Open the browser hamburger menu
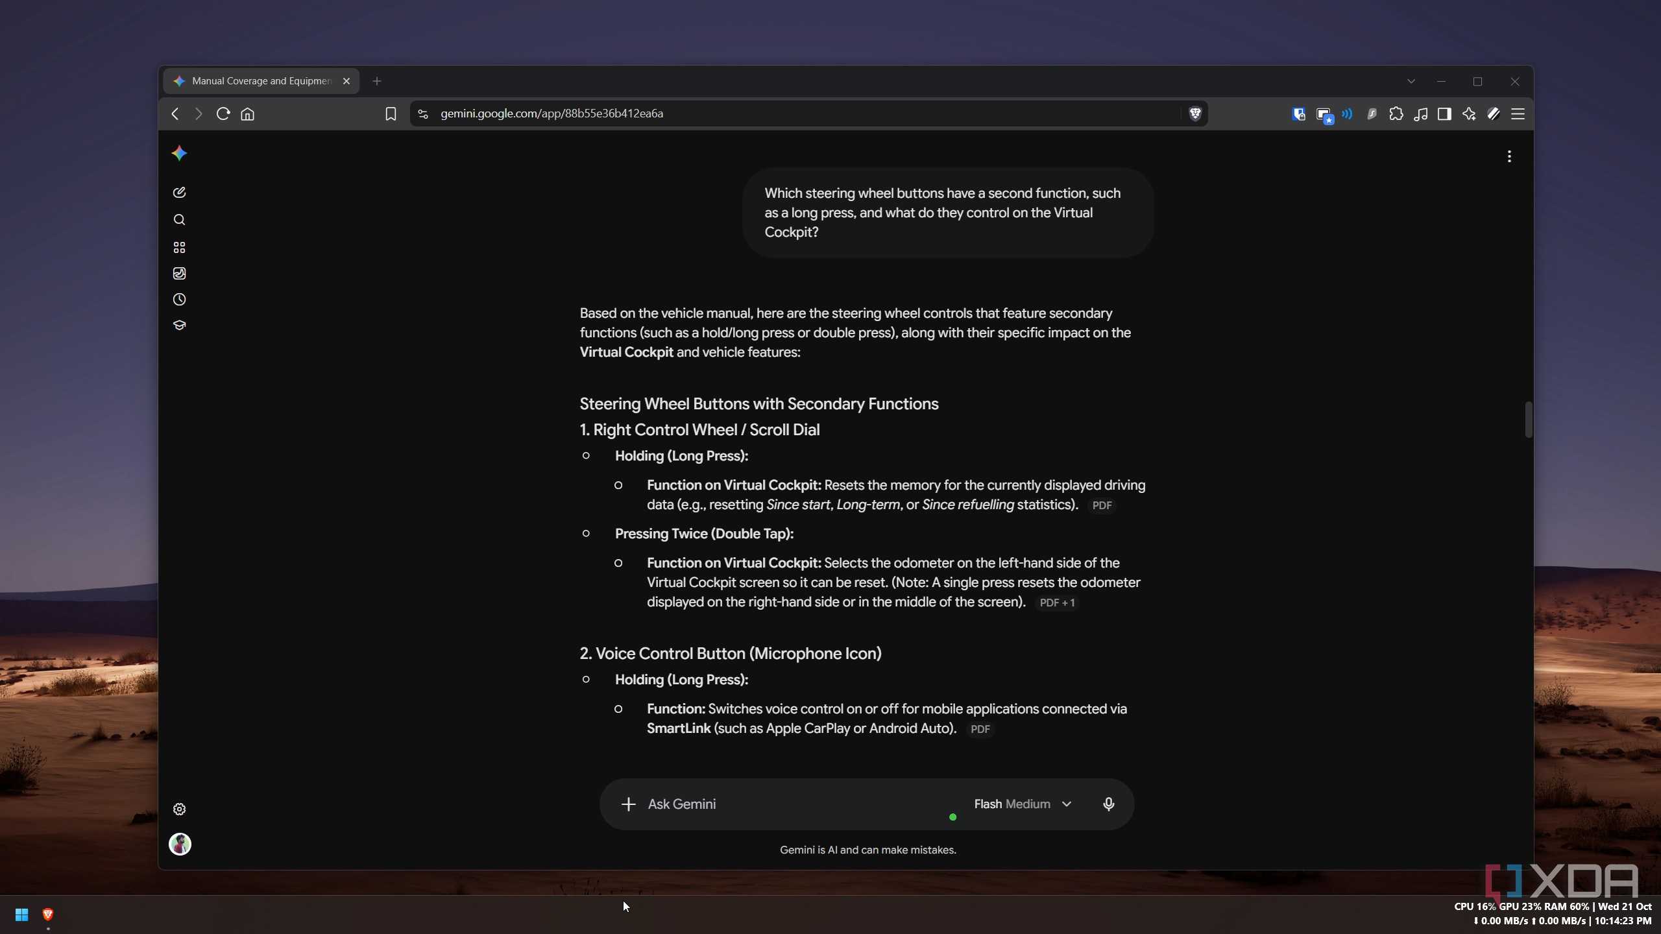Viewport: 1661px width, 934px height. click(1518, 114)
